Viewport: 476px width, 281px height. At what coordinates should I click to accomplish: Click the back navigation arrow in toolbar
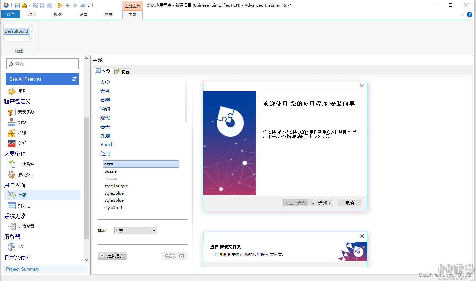pos(67,5)
